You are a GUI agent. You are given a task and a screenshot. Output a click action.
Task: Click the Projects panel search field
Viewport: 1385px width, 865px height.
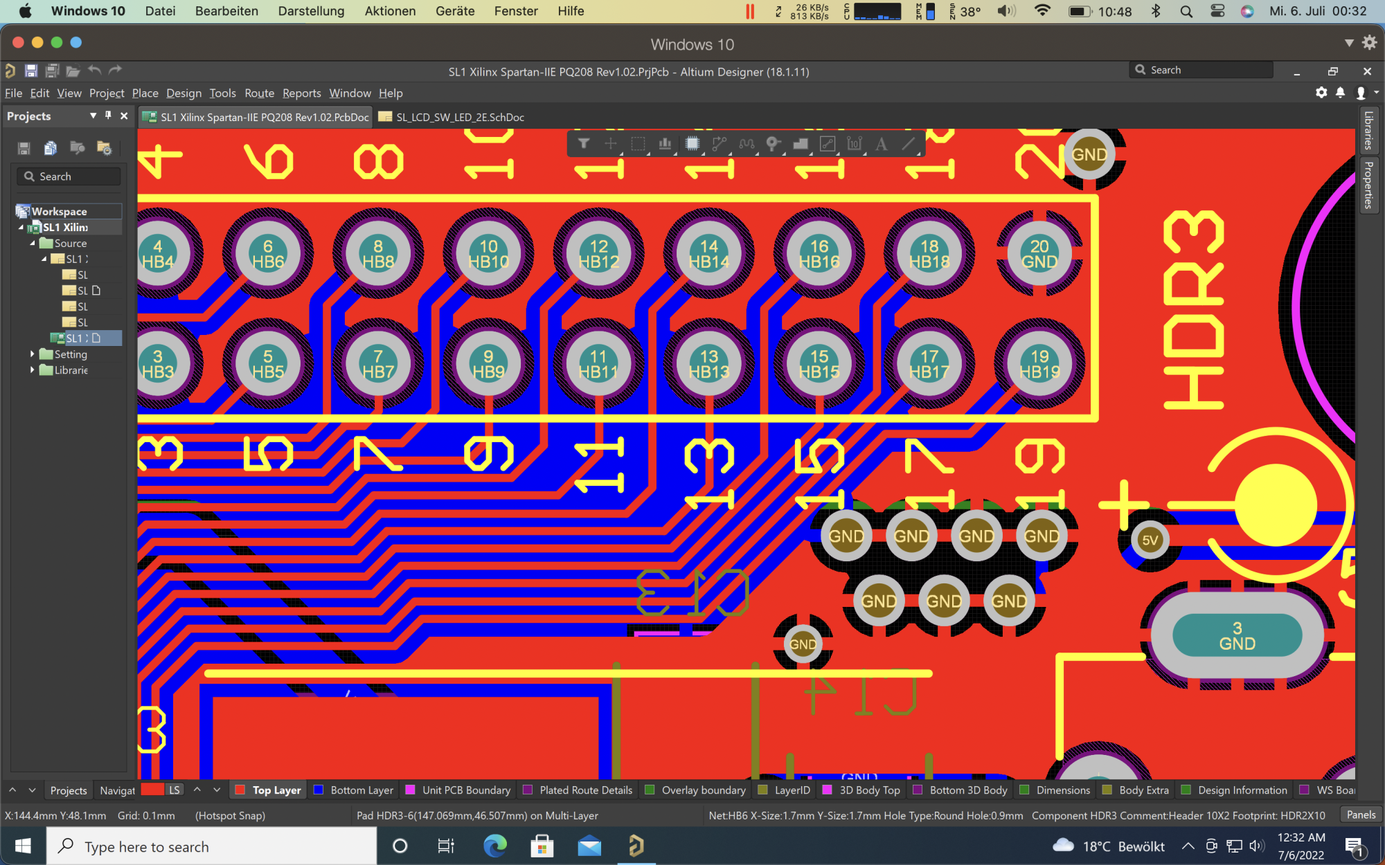[69, 176]
